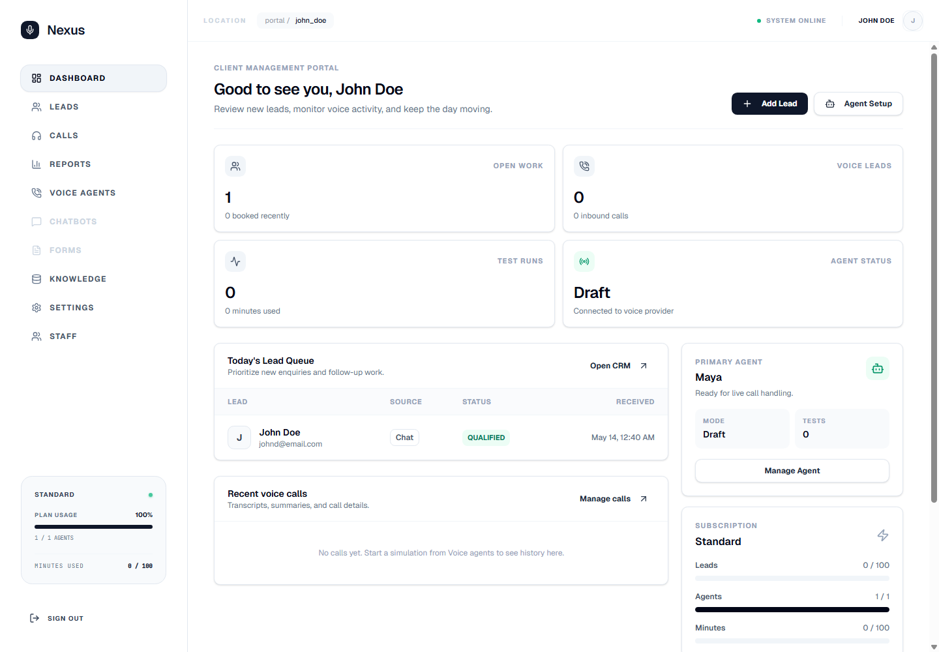The height and width of the screenshot is (652, 939).
Task: Click the Sign Out arrow icon
Action: coord(35,618)
